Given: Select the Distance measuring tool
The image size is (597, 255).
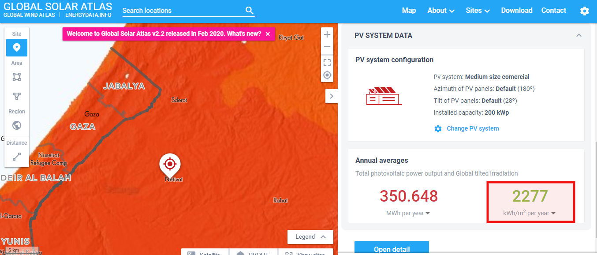Looking at the screenshot, I should tap(17, 157).
